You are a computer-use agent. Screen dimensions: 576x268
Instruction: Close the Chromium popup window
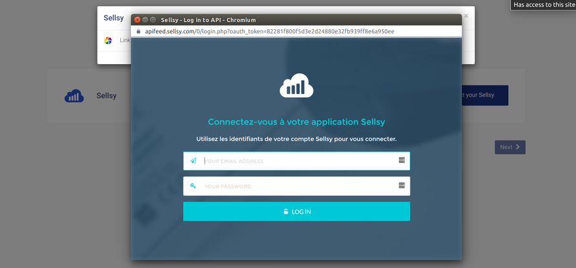coord(138,20)
